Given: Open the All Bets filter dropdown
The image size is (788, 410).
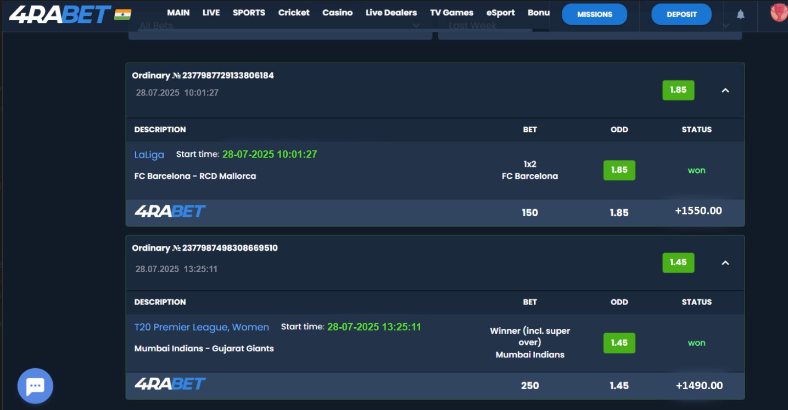Looking at the screenshot, I should point(280,26).
